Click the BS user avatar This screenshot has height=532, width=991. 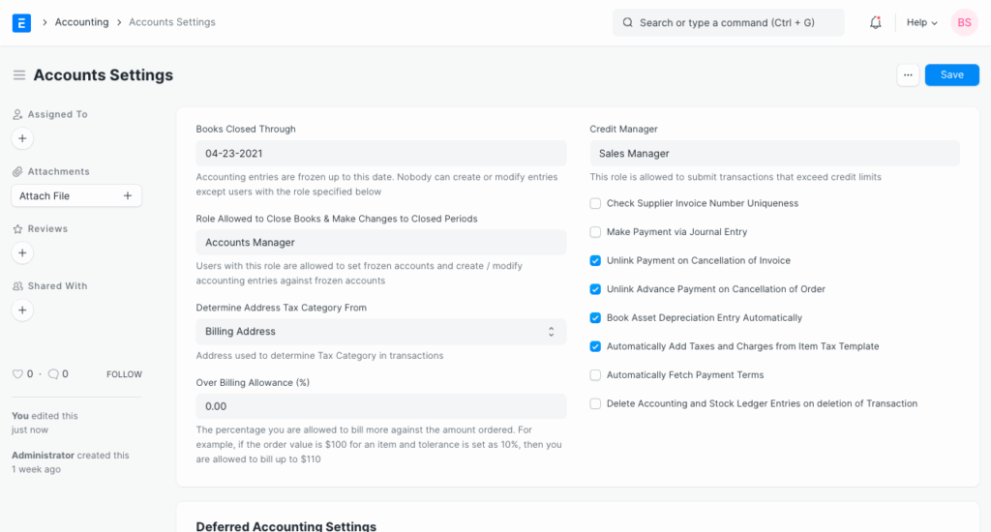coord(964,22)
